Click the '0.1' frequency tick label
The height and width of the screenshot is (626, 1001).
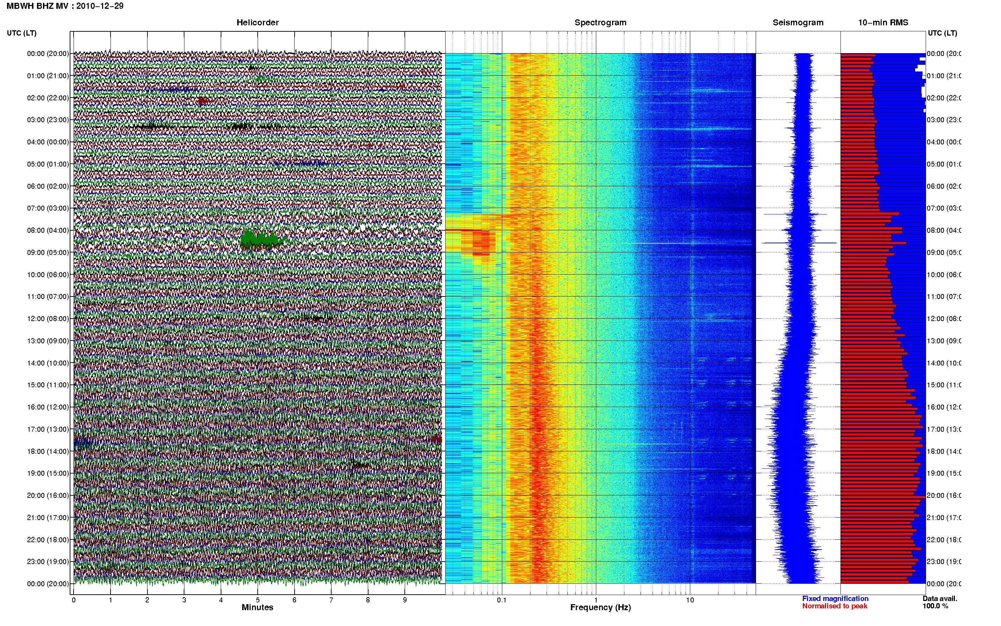[x=502, y=600]
